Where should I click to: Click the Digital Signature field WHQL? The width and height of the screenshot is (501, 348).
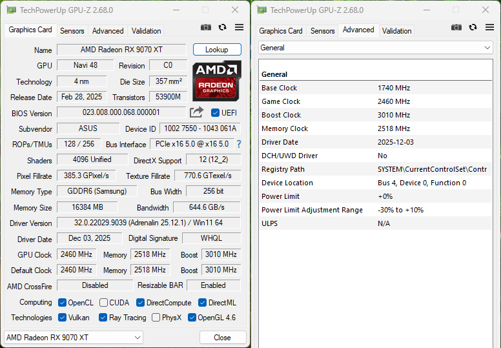tap(211, 238)
